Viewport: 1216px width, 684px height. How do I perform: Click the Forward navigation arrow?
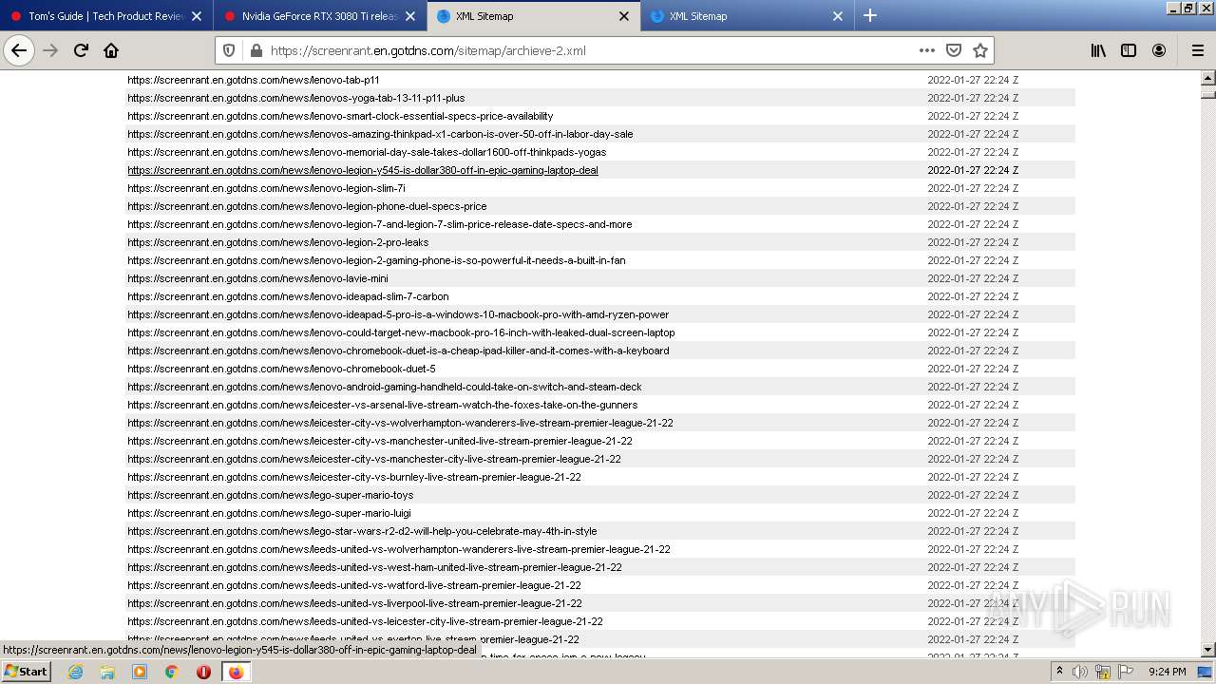(x=50, y=50)
